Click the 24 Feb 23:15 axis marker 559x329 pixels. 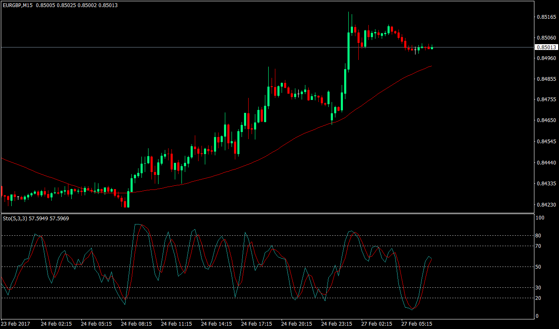336,324
